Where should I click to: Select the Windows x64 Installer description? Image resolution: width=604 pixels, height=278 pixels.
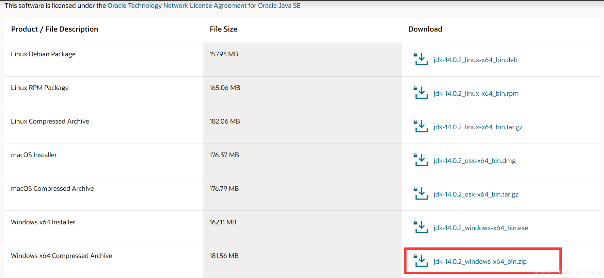pos(43,222)
